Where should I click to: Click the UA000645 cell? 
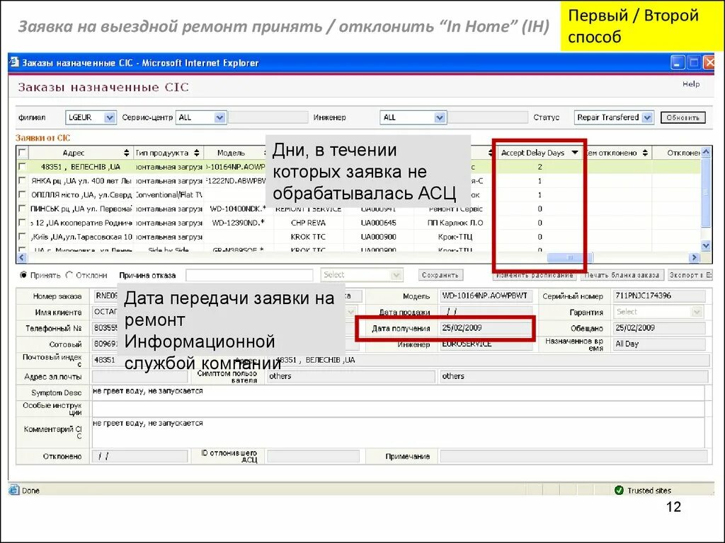[x=378, y=223]
